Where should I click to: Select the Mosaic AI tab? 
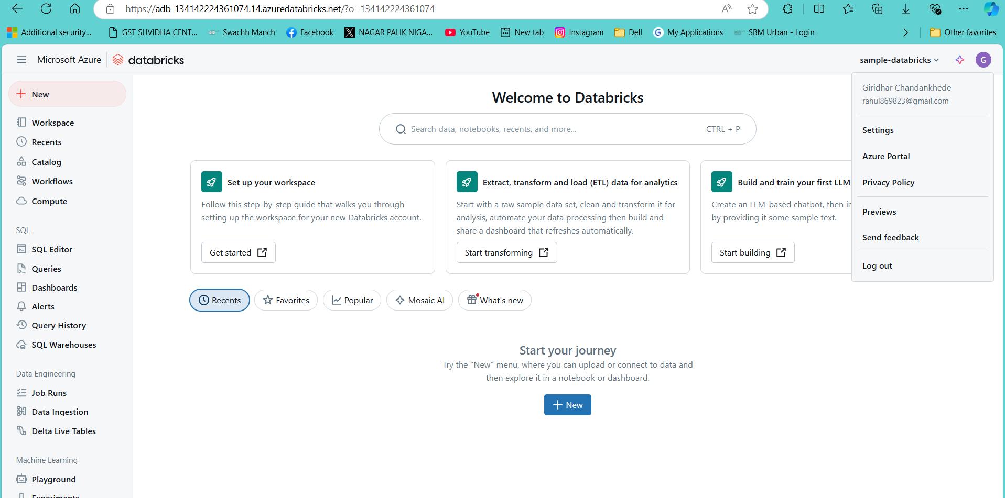click(419, 300)
